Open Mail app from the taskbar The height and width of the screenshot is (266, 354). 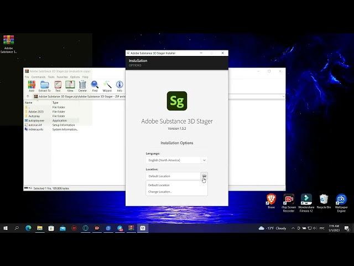(63, 228)
